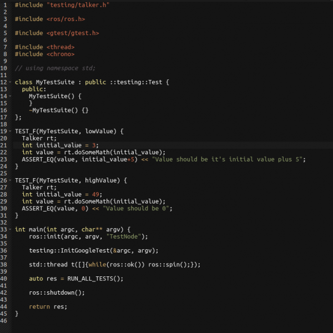
Task: Collapse the MyTestSuite class fold arrow
Action: [x=10, y=82]
